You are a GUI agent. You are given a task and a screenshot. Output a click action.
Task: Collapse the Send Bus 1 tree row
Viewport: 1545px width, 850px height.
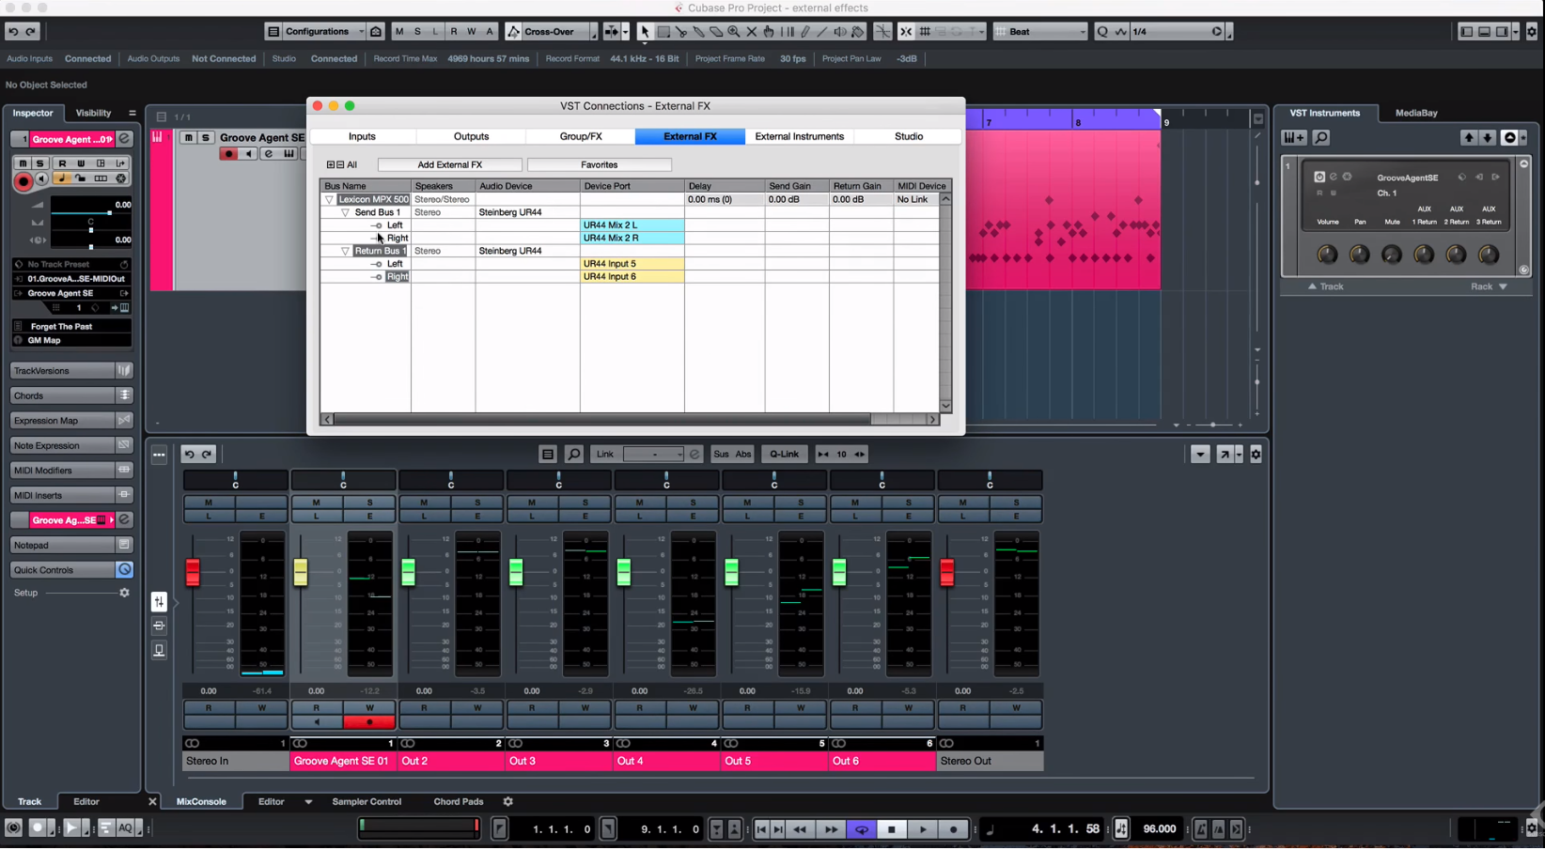coord(345,213)
